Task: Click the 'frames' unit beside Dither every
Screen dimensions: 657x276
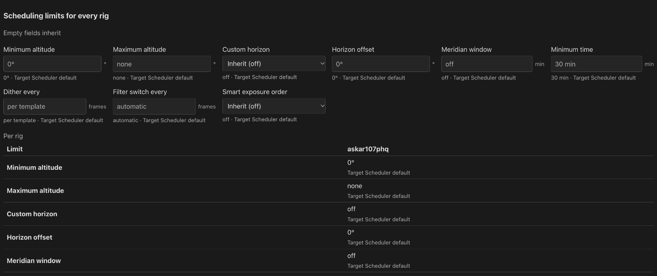Action: click(x=97, y=107)
